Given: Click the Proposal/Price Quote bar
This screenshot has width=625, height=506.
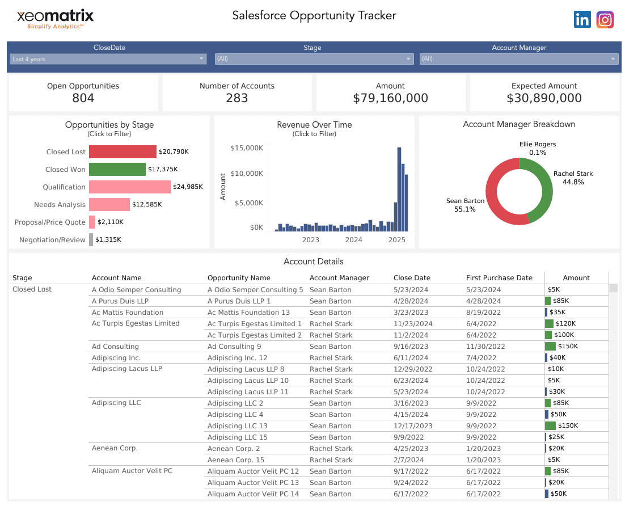Looking at the screenshot, I should [x=92, y=222].
